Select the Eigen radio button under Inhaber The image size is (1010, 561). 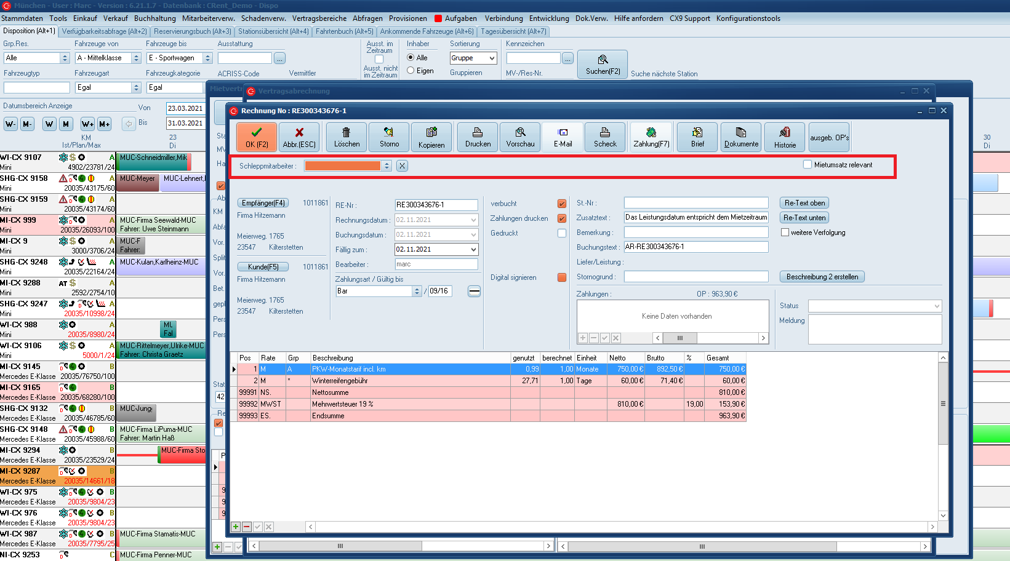pos(411,71)
